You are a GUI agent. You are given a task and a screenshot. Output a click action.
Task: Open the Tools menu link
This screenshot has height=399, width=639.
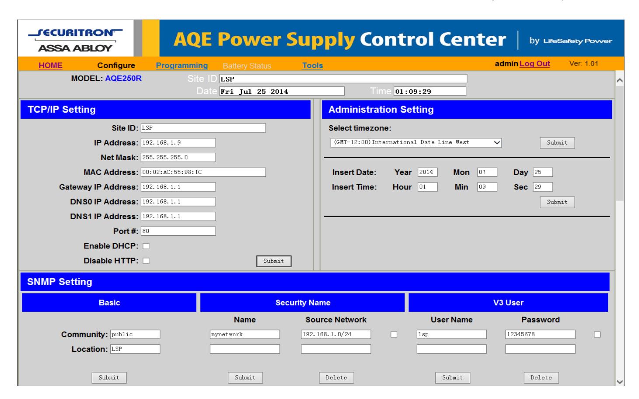coord(312,65)
